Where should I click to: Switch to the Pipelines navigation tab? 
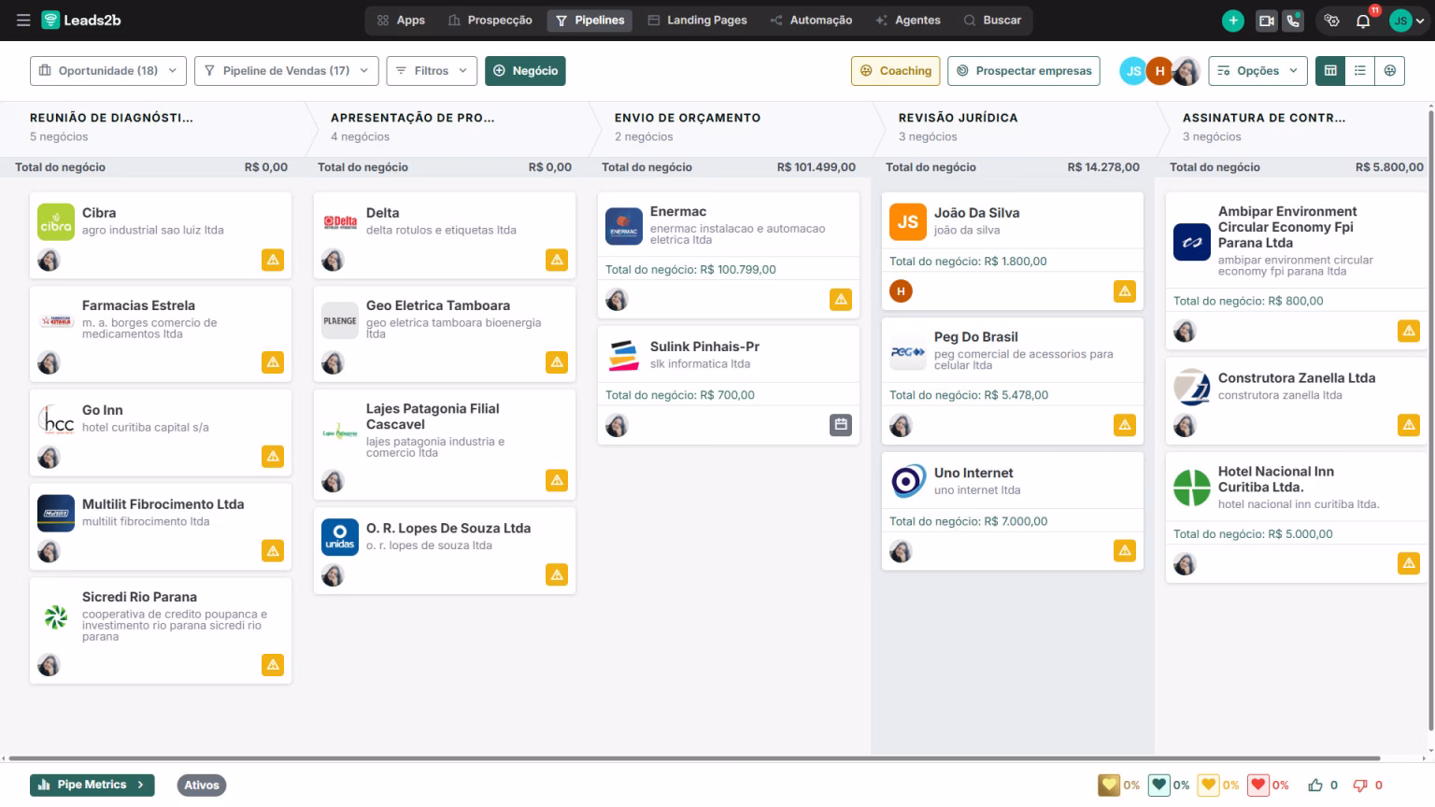[x=590, y=19]
